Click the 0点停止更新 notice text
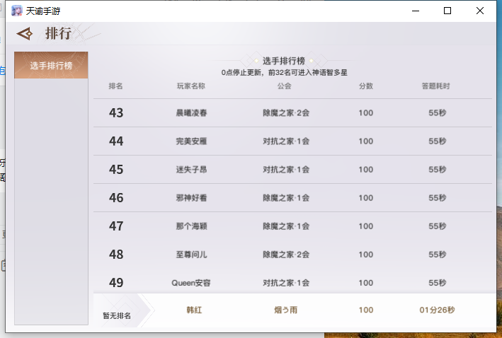The width and height of the screenshot is (502, 338). tap(285, 73)
